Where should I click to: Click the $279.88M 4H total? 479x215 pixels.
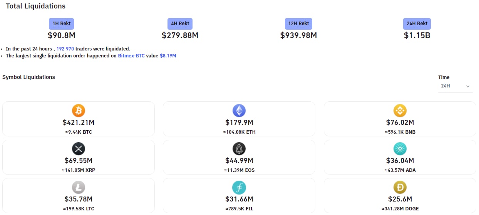(x=180, y=35)
